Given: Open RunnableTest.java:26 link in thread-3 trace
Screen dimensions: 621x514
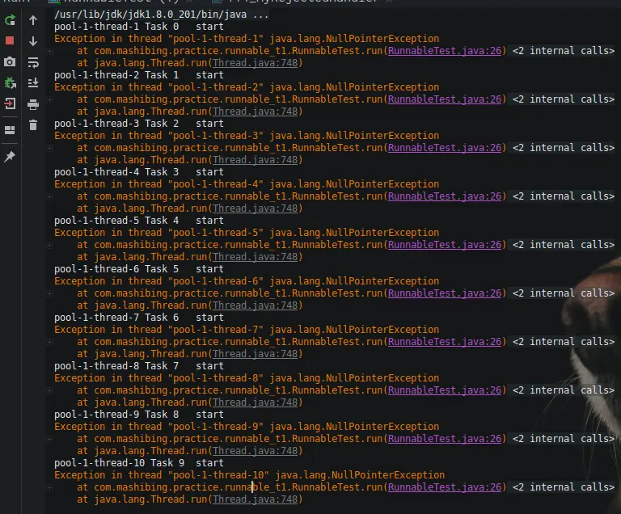Looking at the screenshot, I should [x=446, y=148].
